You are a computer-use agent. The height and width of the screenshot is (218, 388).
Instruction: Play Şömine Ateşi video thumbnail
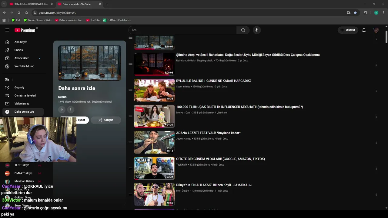coord(154,64)
